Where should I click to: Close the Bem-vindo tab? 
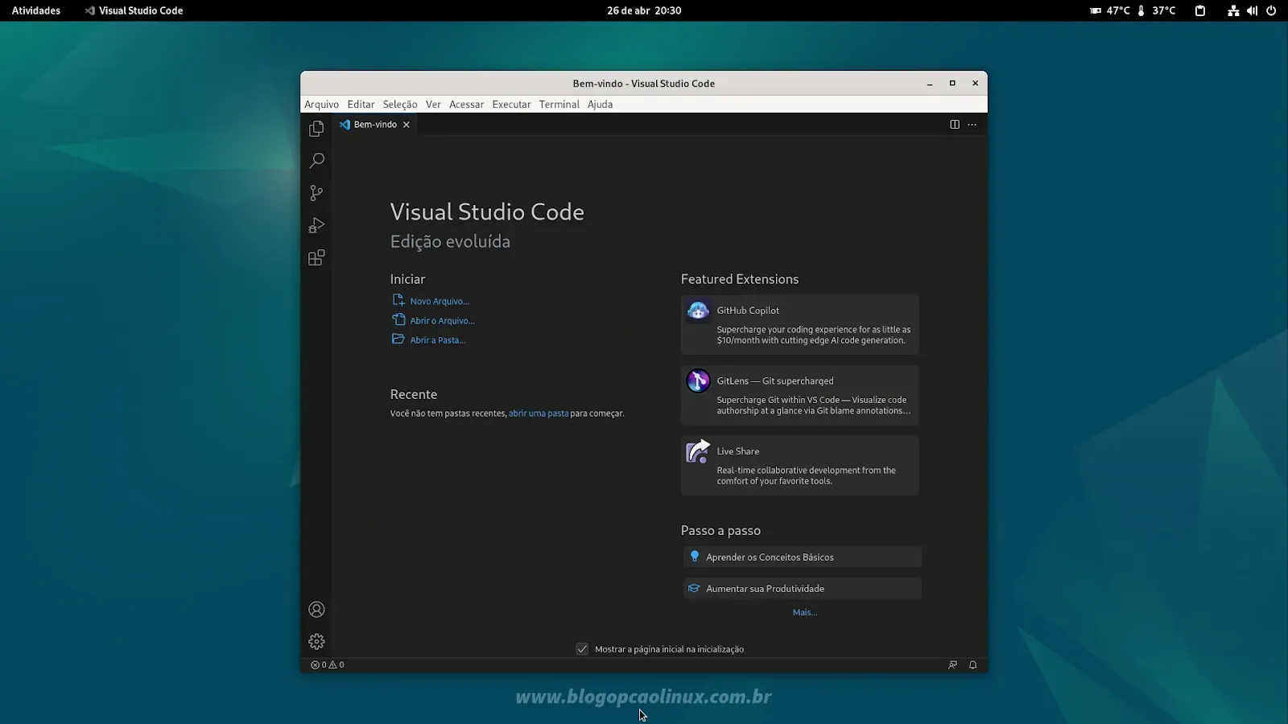[407, 125]
